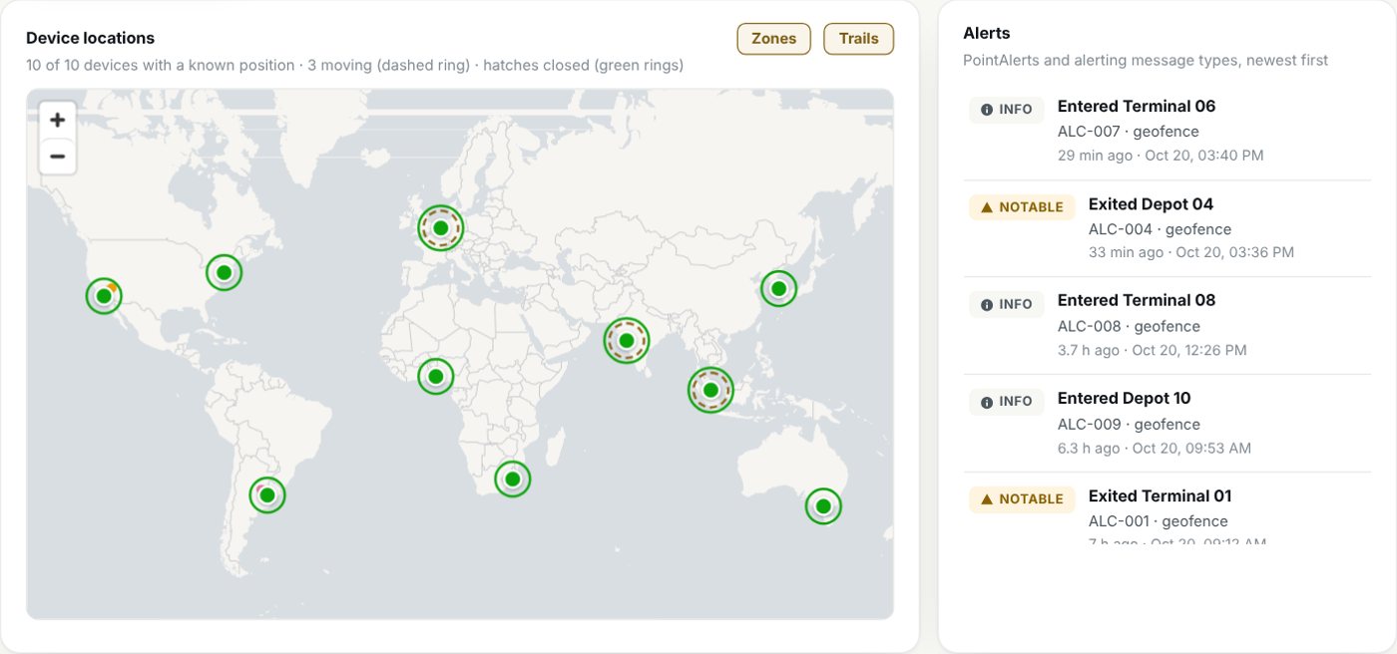The width and height of the screenshot is (1397, 654).
Task: Select the device marker in California
Action: (x=104, y=296)
